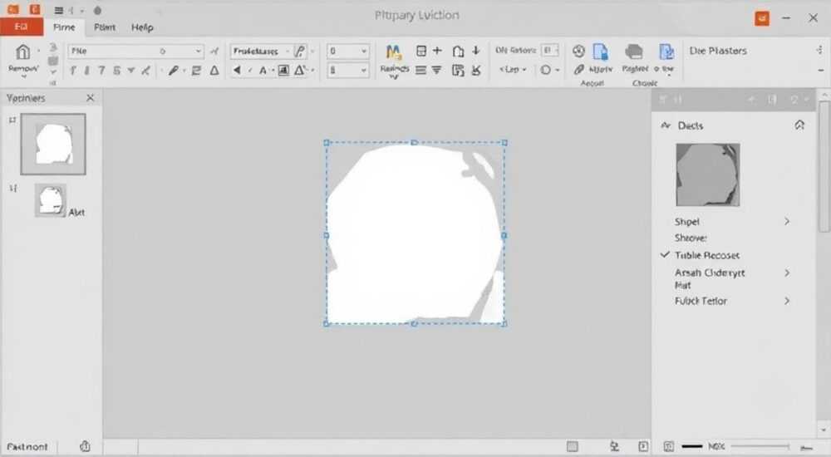Switch to the Ptlant tab

pyautogui.click(x=105, y=27)
